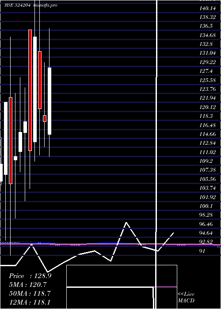Click the '50MA : 118.7' readout
221x309 pixels.
click(30, 293)
